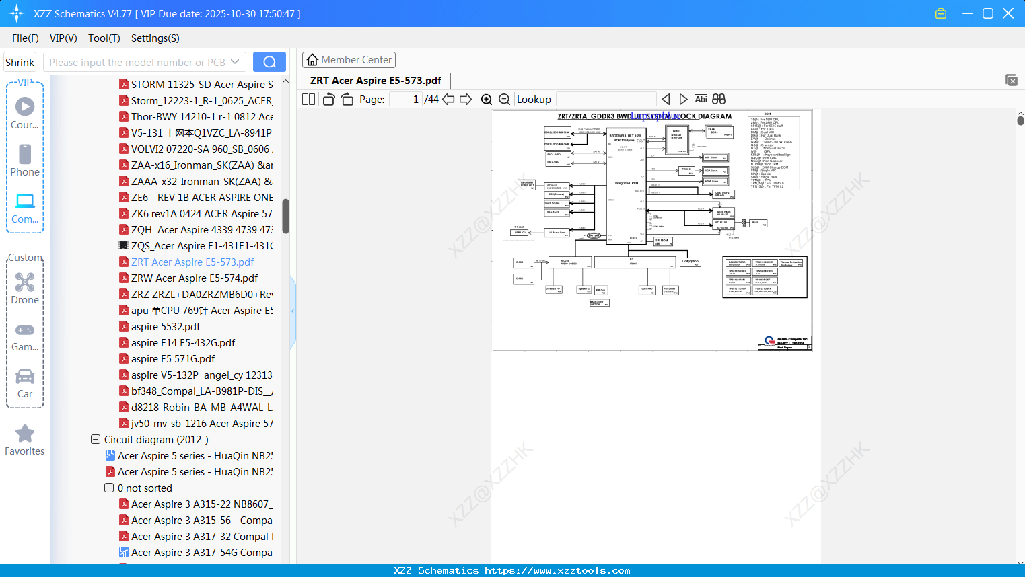
Task: Click the detach window icon at right
Action: pos(1012,80)
